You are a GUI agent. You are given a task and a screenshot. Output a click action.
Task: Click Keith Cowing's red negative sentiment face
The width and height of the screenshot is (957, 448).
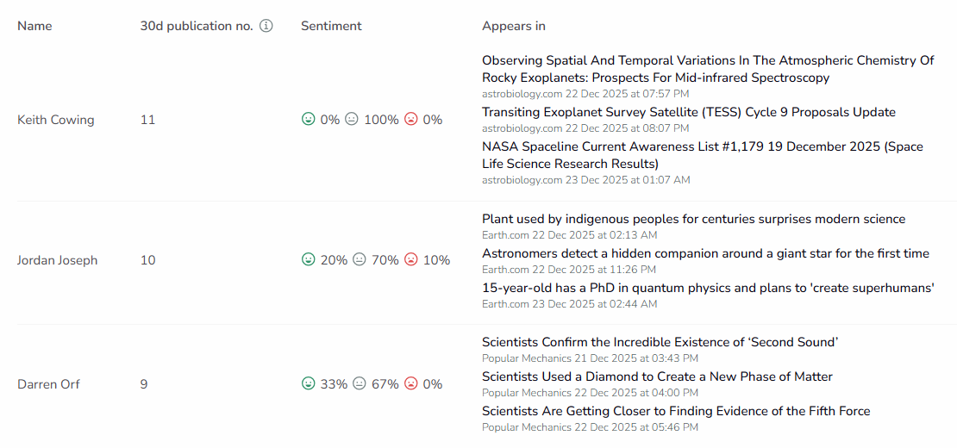[411, 120]
